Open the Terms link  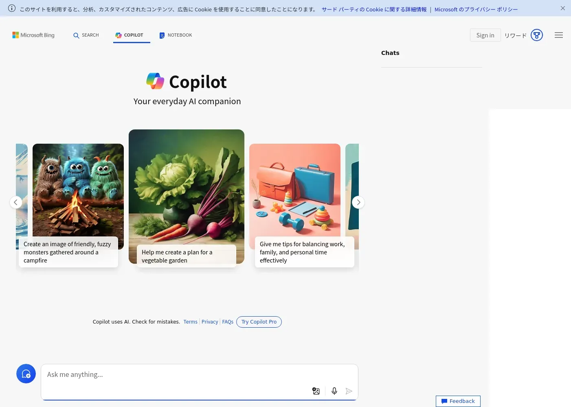(x=190, y=322)
